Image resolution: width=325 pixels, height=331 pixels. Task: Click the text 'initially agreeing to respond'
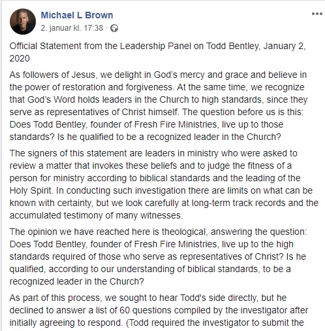[x=65, y=322]
